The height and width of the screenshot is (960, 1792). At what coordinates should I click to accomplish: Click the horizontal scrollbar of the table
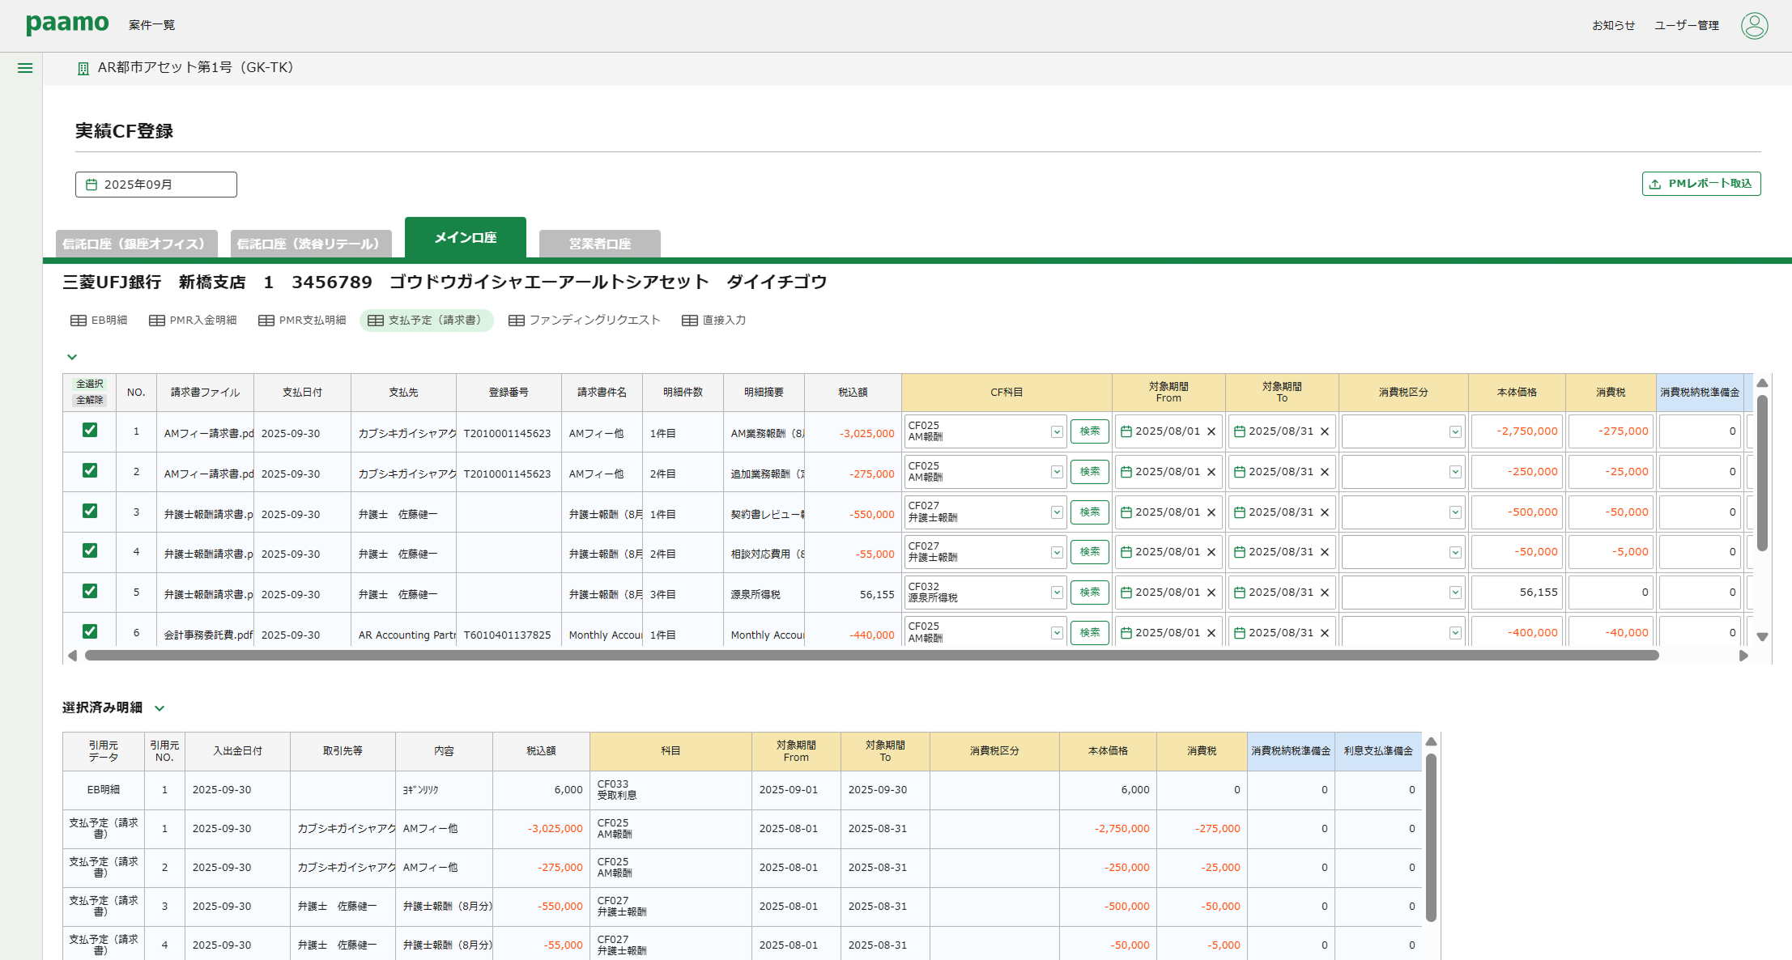click(x=871, y=656)
